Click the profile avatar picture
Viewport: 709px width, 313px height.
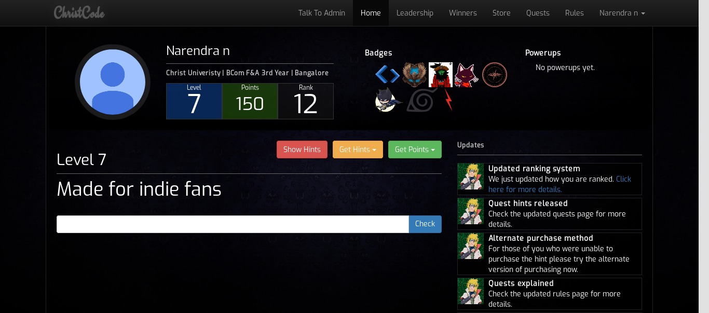(113, 82)
